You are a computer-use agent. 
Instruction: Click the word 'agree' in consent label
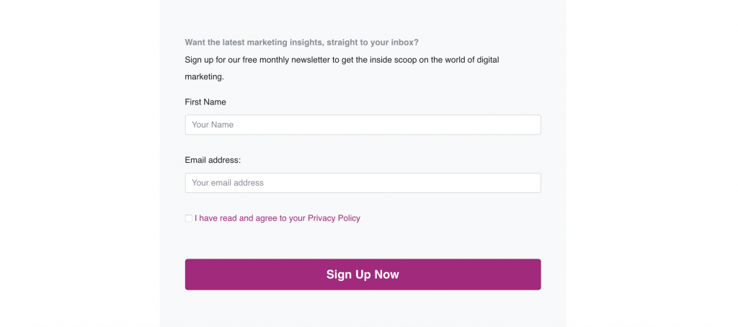(x=267, y=219)
